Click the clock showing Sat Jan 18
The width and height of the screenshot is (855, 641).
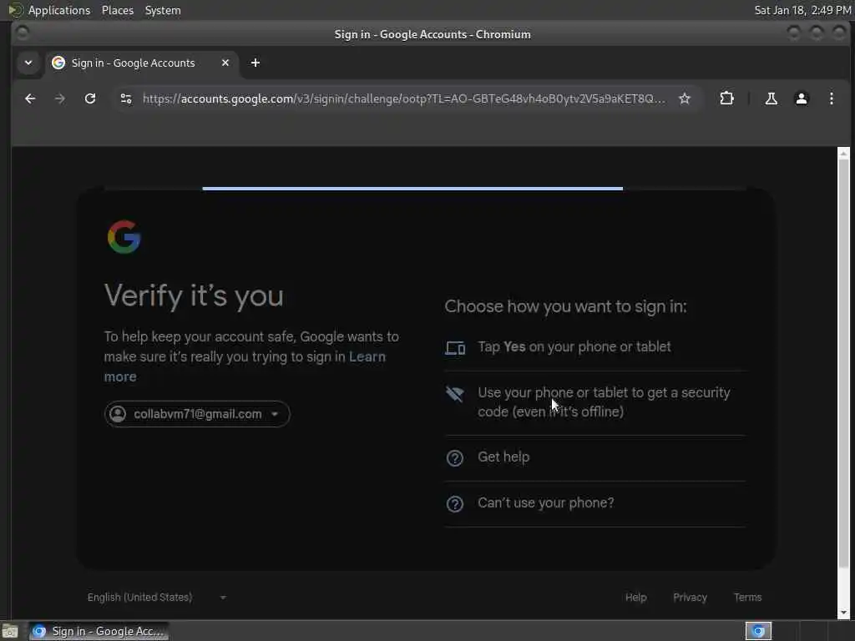pos(802,10)
